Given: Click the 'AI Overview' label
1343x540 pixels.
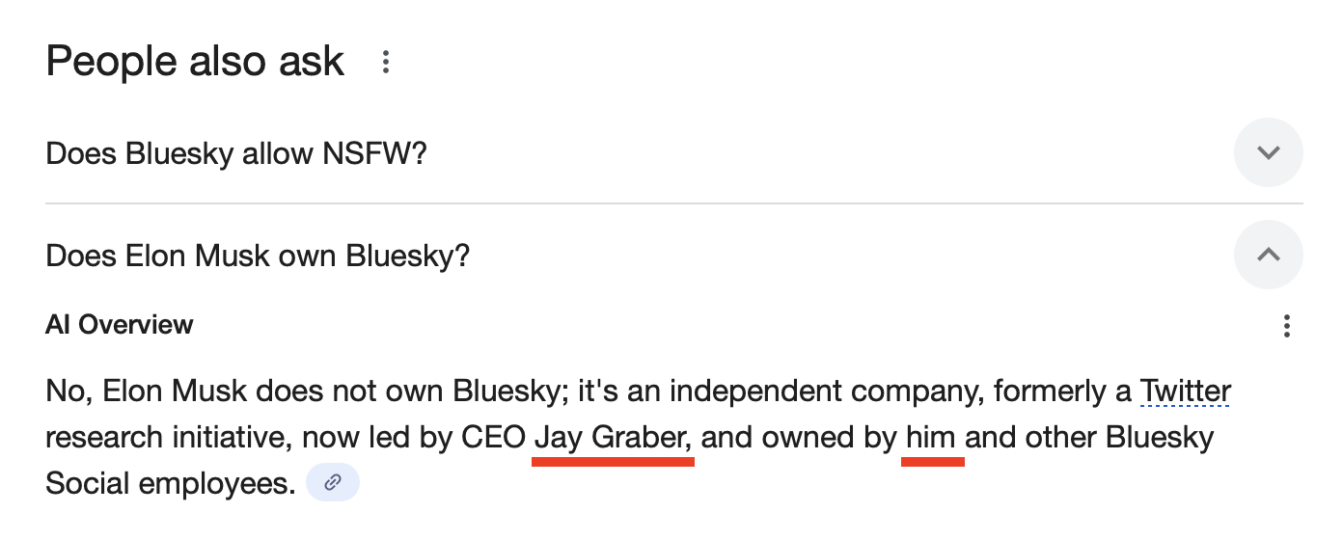Looking at the screenshot, I should pos(120,325).
